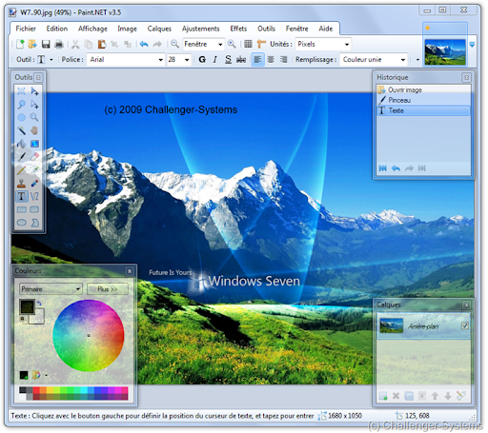Toggle the pixel grid display
This screenshot has height=433, width=488.
pyautogui.click(x=248, y=44)
